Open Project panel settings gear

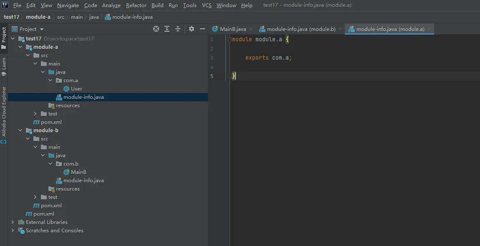point(192,29)
